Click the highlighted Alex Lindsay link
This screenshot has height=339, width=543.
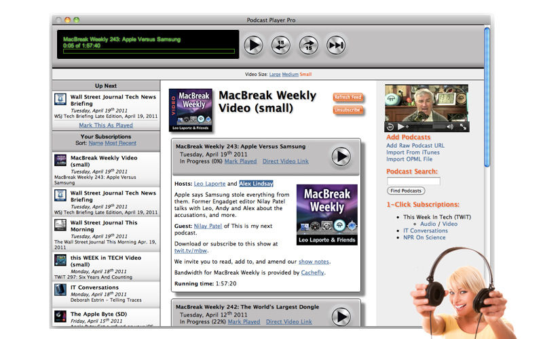click(257, 184)
